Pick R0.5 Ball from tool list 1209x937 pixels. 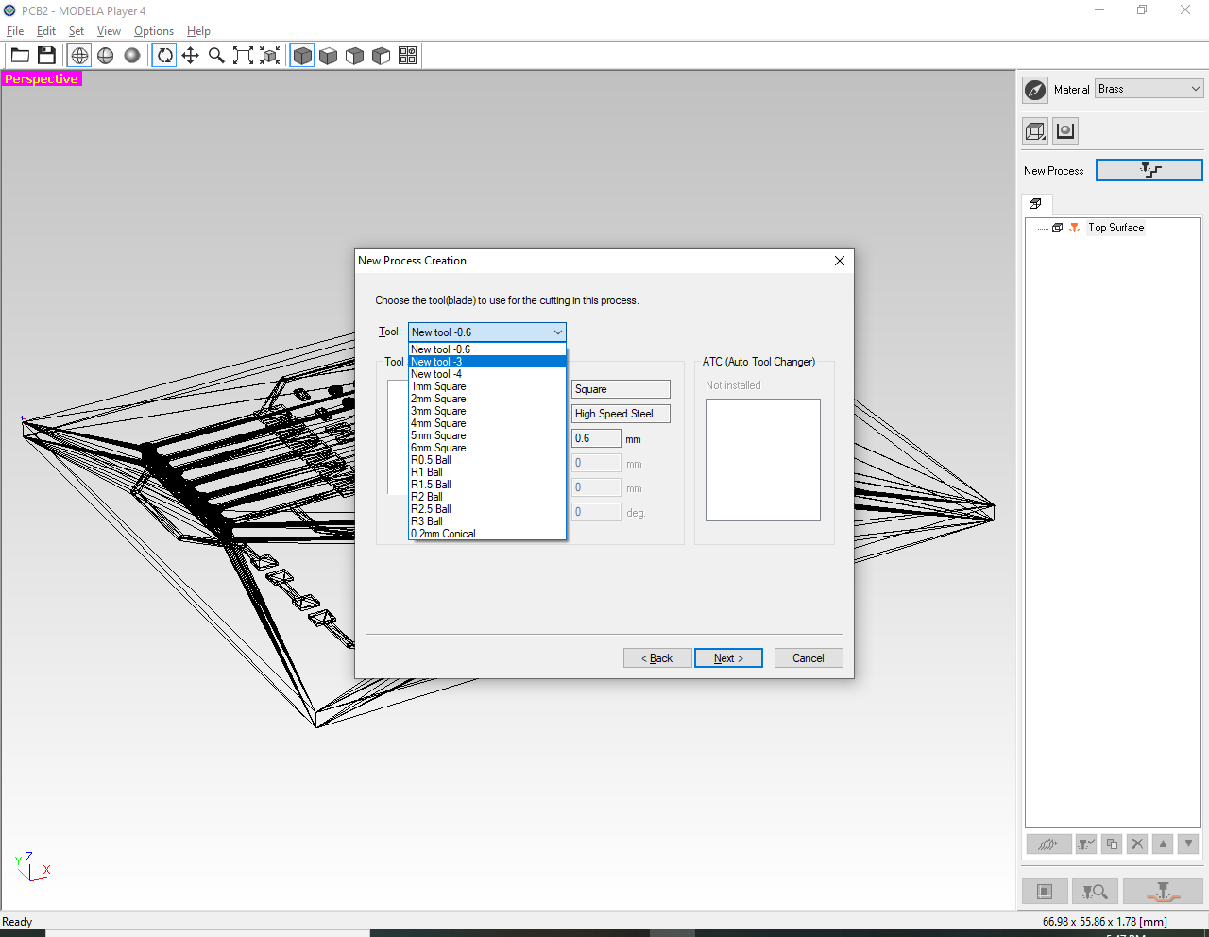(x=487, y=460)
